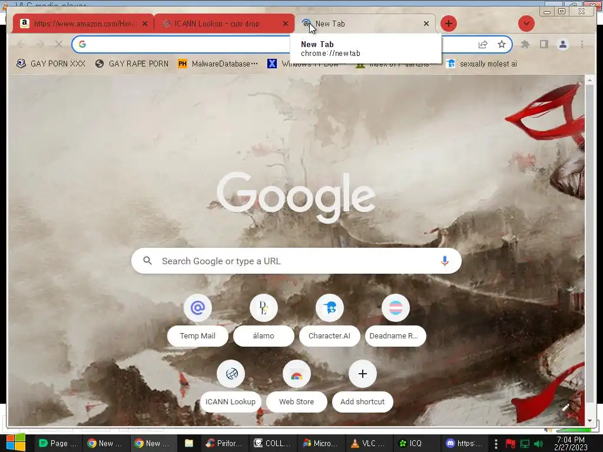Viewport: 603px width, 452px height.
Task: Switch to ICQ in the taskbar
Action: point(417,443)
